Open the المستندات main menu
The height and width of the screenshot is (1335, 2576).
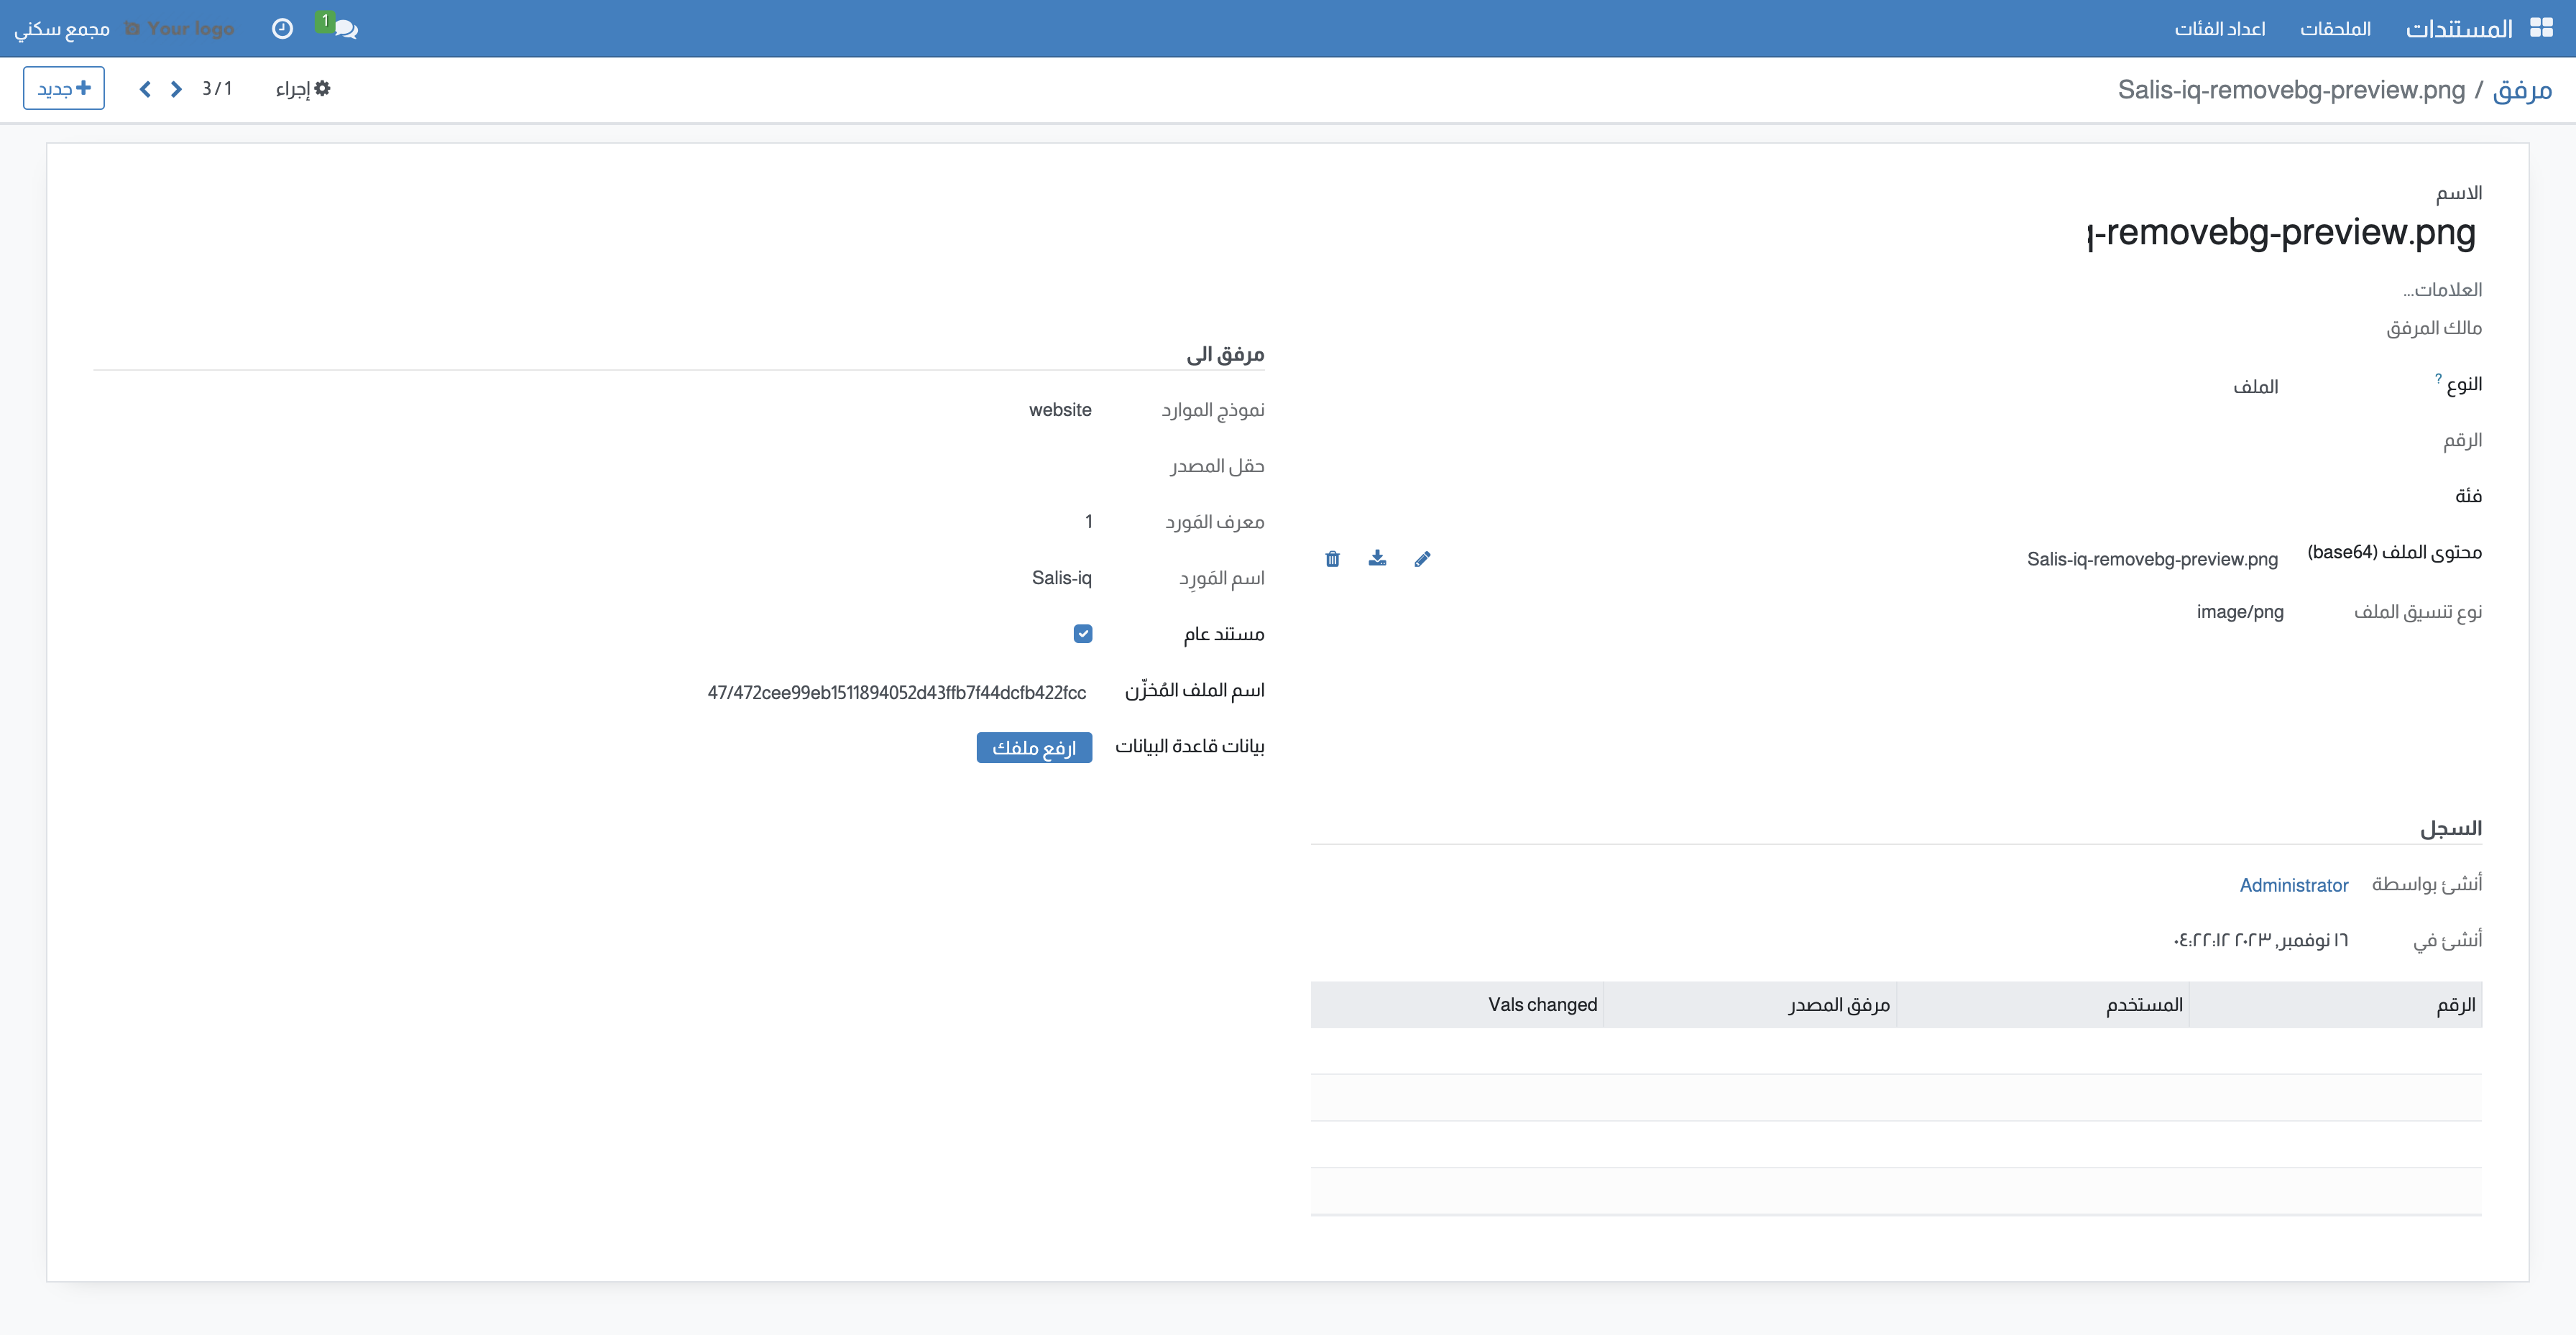2459,29
